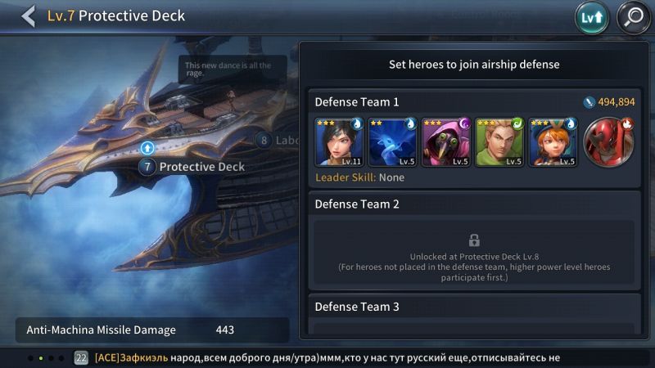
Task: Click the Protective Deck label on ship
Action: (201, 167)
